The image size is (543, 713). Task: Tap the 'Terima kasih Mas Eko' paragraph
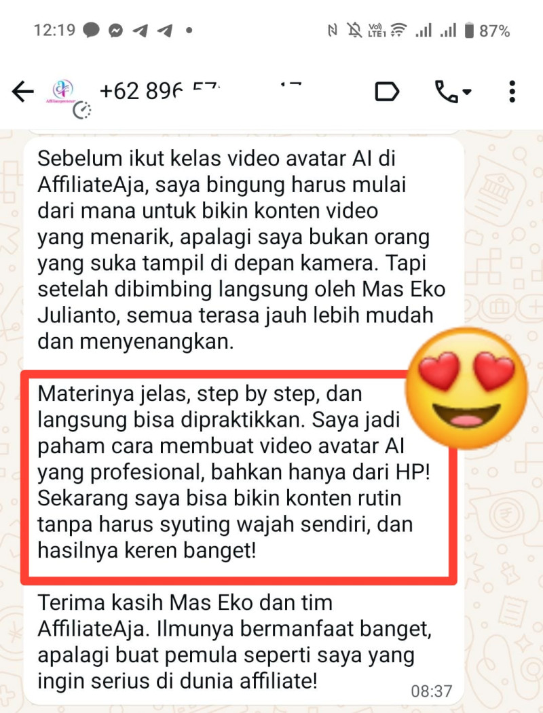coord(234,642)
